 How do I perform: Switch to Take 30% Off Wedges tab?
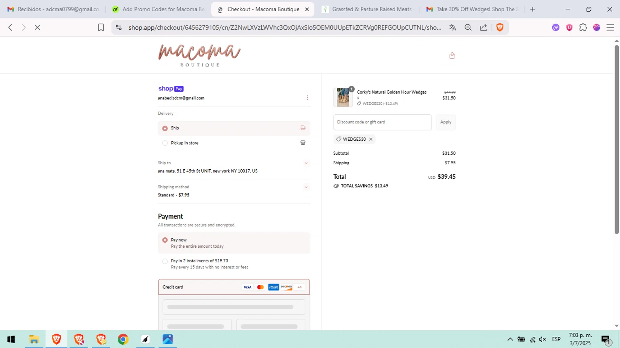pyautogui.click(x=472, y=9)
